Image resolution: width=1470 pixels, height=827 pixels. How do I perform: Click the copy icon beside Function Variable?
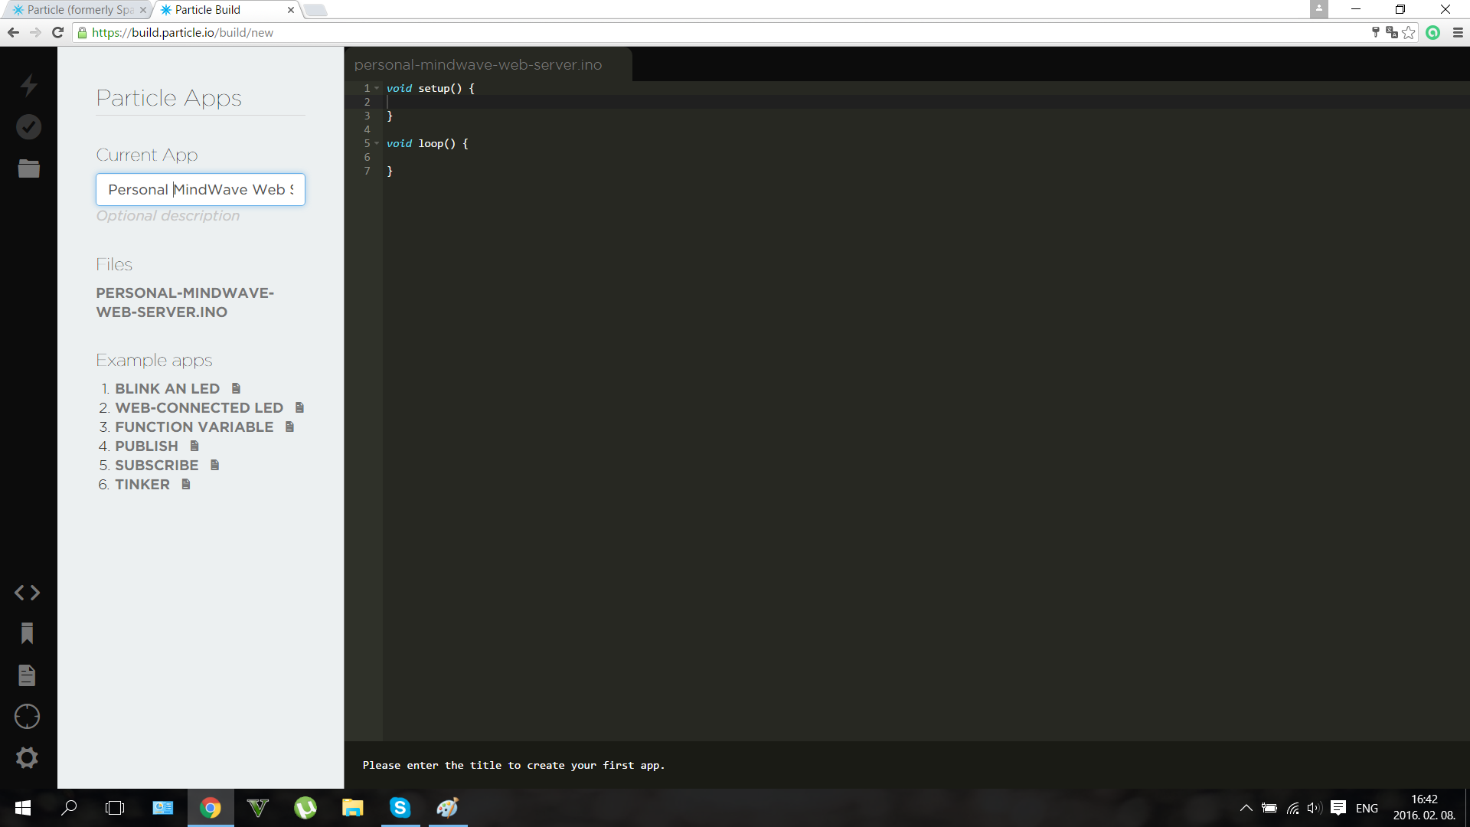point(289,427)
